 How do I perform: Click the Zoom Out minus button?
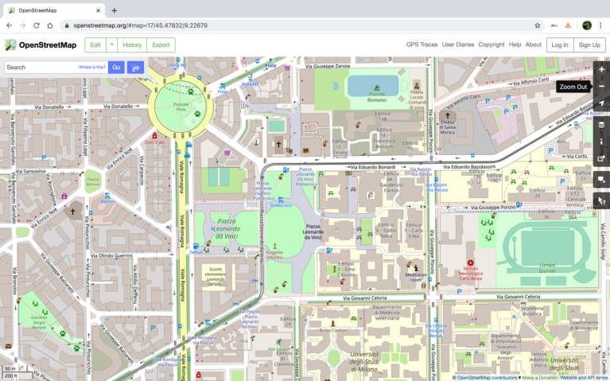tap(601, 86)
